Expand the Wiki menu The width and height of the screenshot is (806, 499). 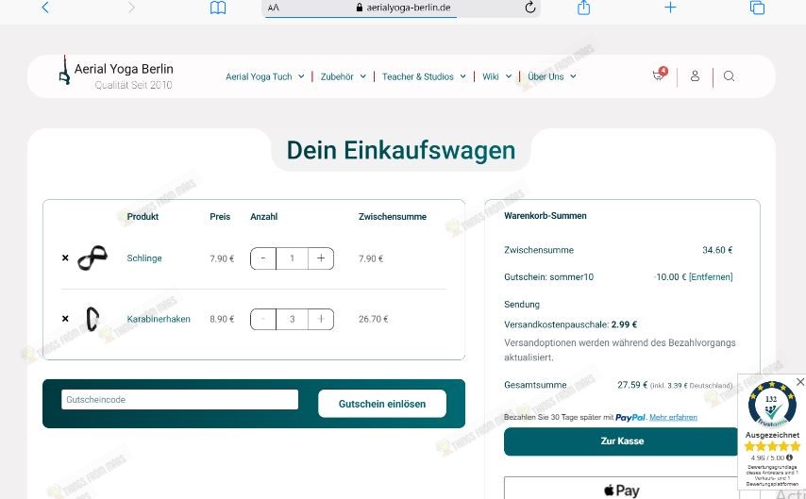point(496,76)
